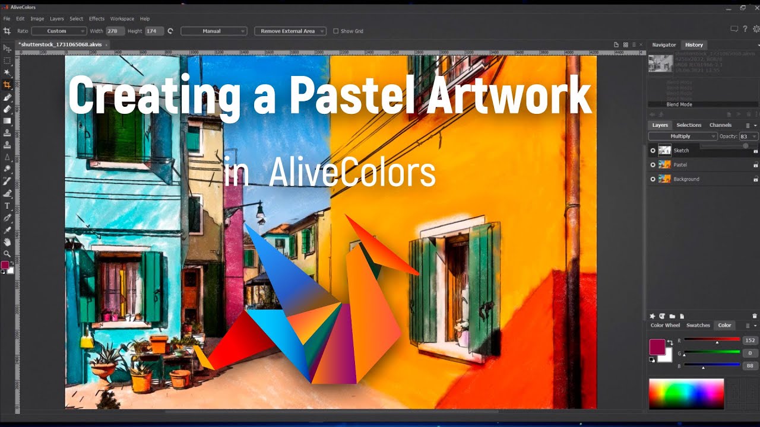Open the Multiply blend mode dropdown
This screenshot has width=760, height=427.
click(683, 136)
